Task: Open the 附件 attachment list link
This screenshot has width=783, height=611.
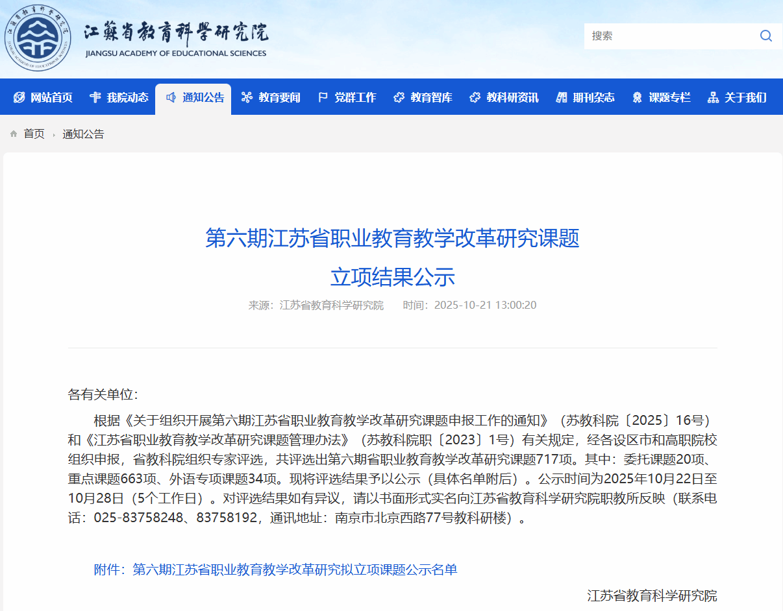Action: [275, 569]
